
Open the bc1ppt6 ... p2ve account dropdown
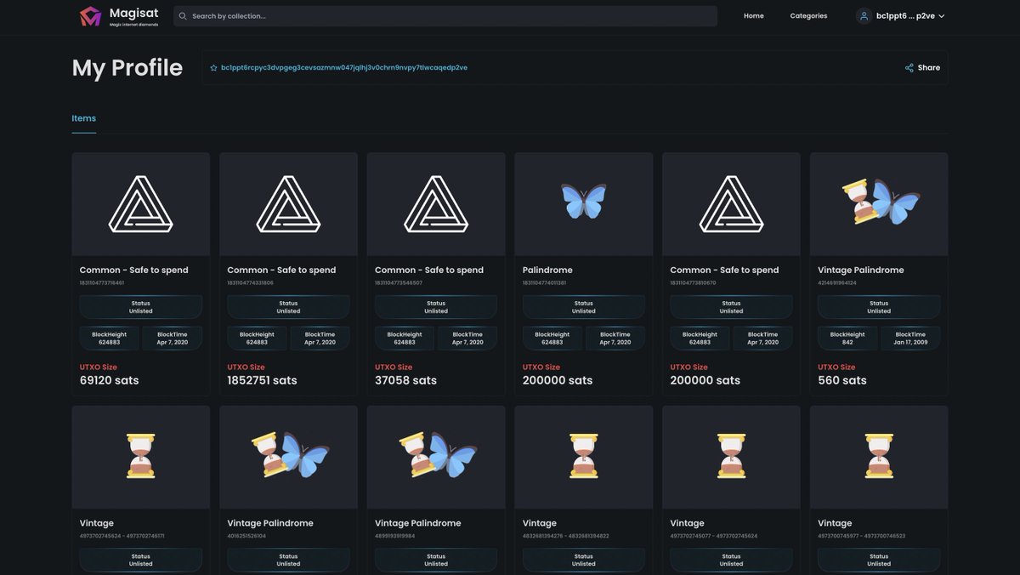[x=901, y=16]
